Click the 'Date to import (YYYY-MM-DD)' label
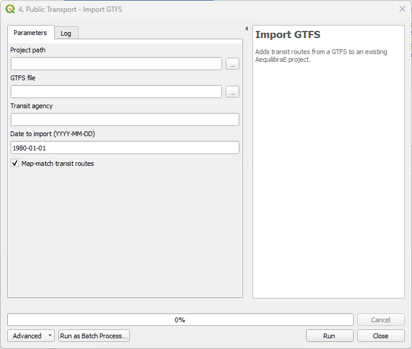The image size is (412, 349). click(52, 134)
